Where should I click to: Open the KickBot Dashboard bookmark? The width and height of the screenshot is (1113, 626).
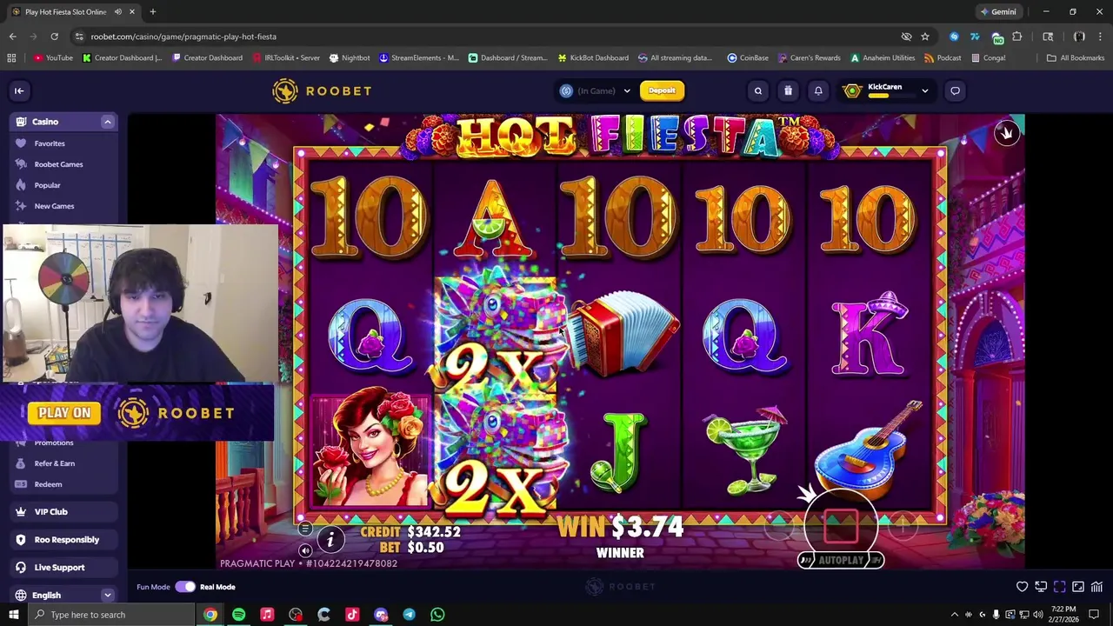(592, 58)
